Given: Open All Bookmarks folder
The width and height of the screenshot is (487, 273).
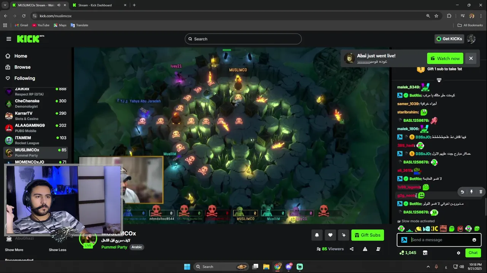Looking at the screenshot, I should (470, 25).
